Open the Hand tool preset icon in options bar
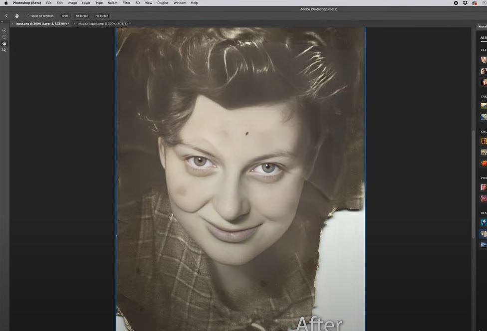This screenshot has width=487, height=331. (17, 16)
